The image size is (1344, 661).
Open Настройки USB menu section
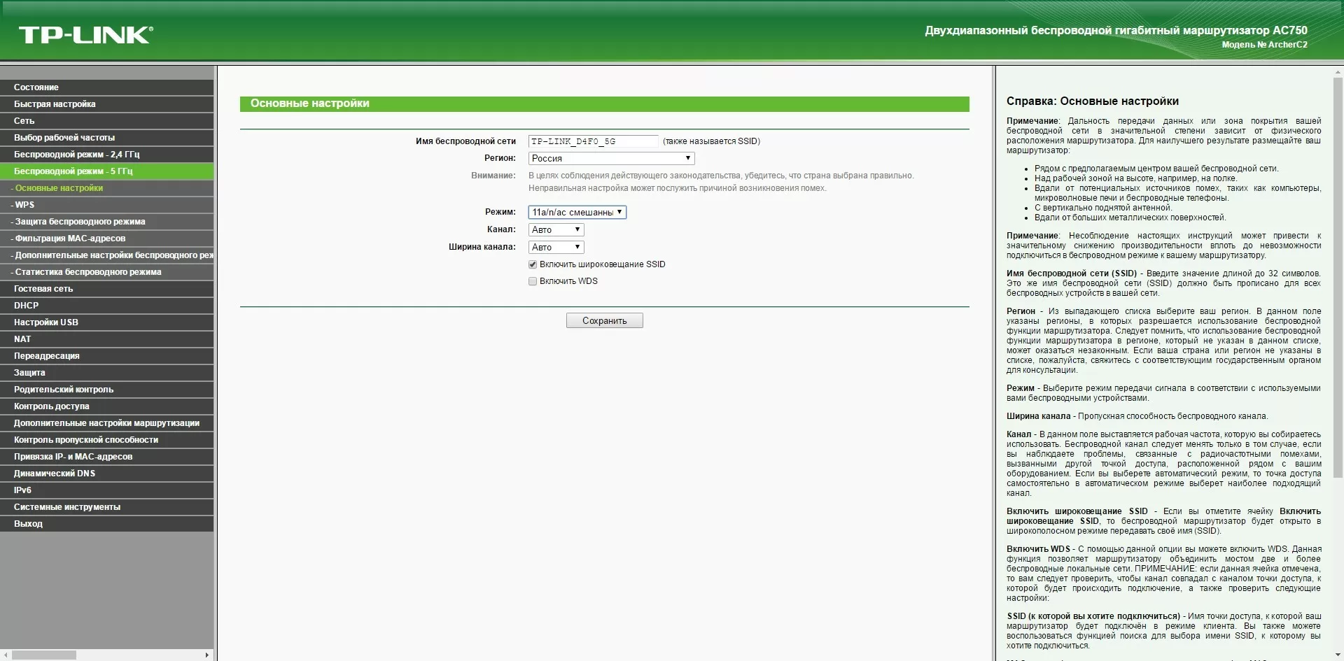pos(106,322)
